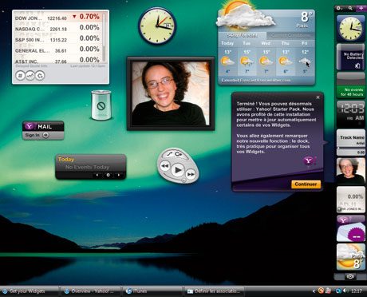The width and height of the screenshot is (367, 297).
Task: Click the battery widget in the dock
Action: (x=351, y=57)
